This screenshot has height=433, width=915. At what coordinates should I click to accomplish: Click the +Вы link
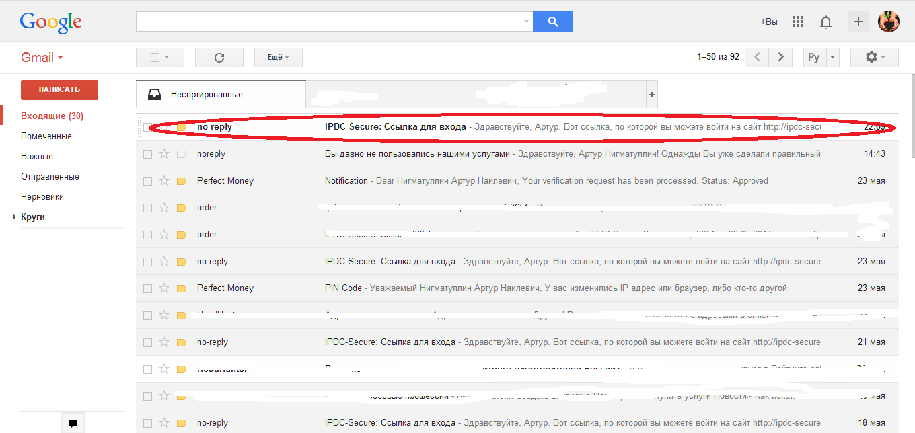coord(769,22)
